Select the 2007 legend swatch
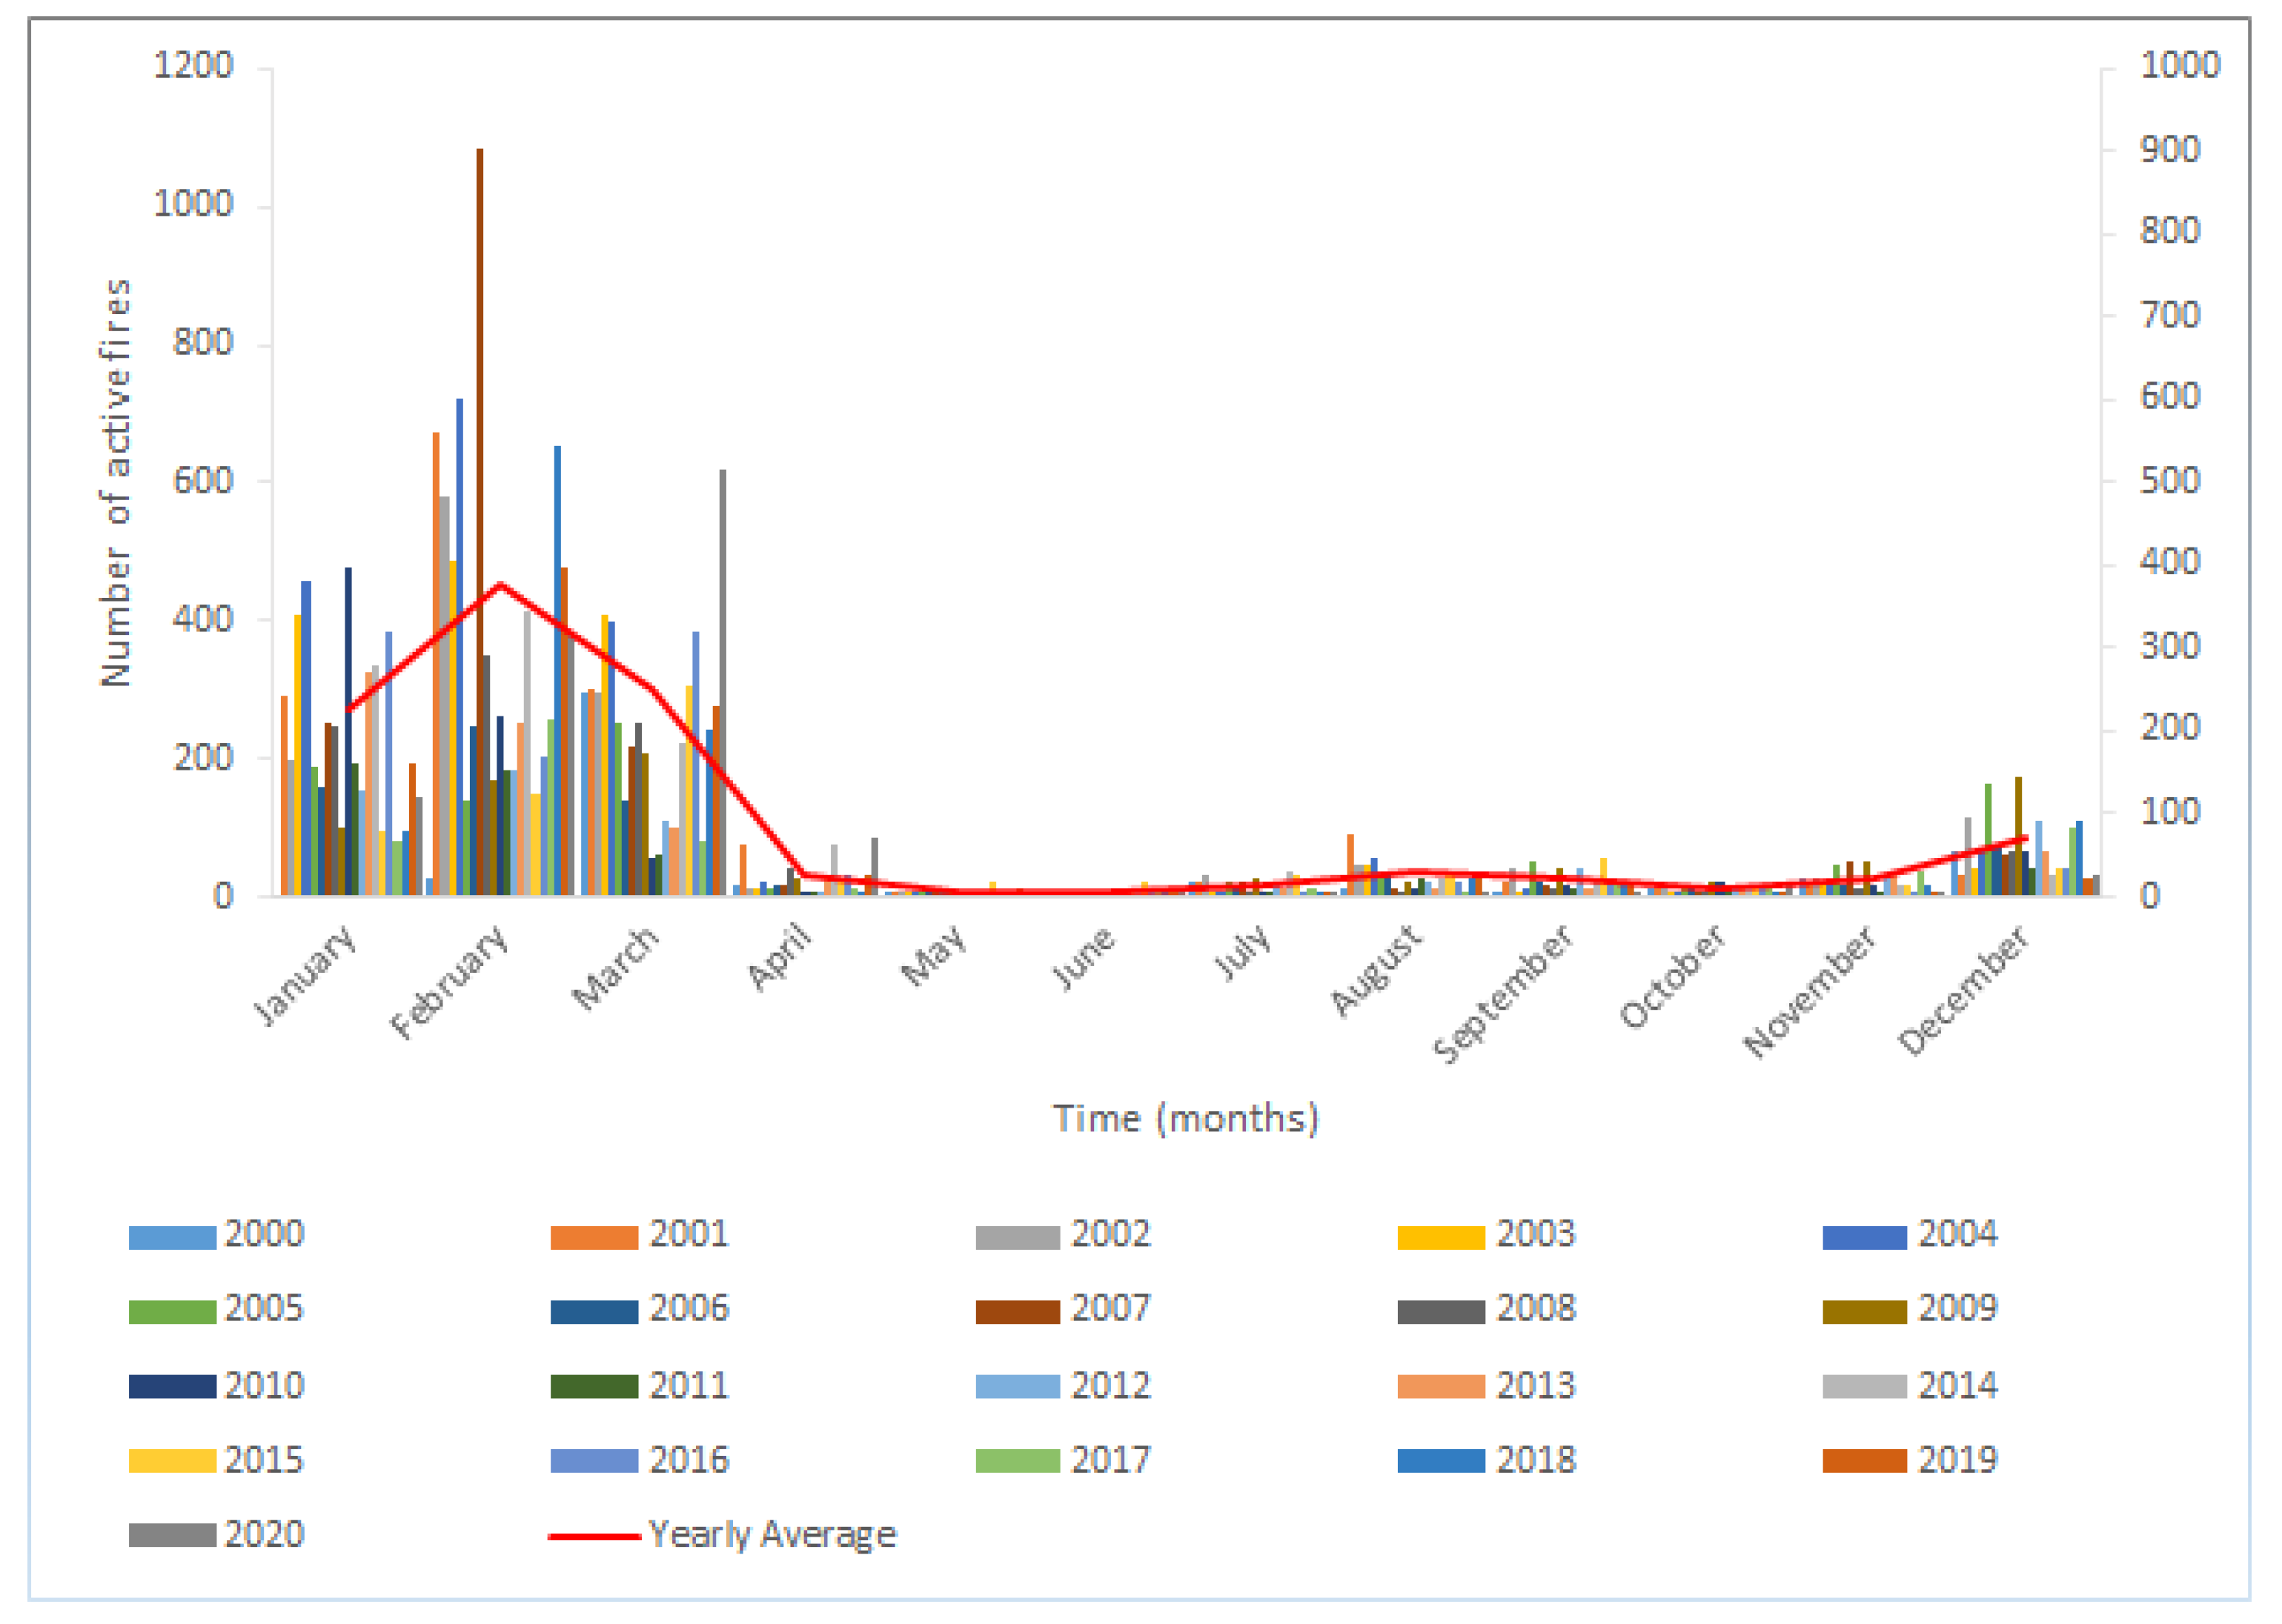The image size is (2282, 1624). [1018, 1313]
